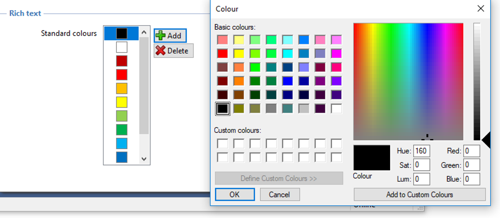Select the black colour in Standard colours list

122,33
